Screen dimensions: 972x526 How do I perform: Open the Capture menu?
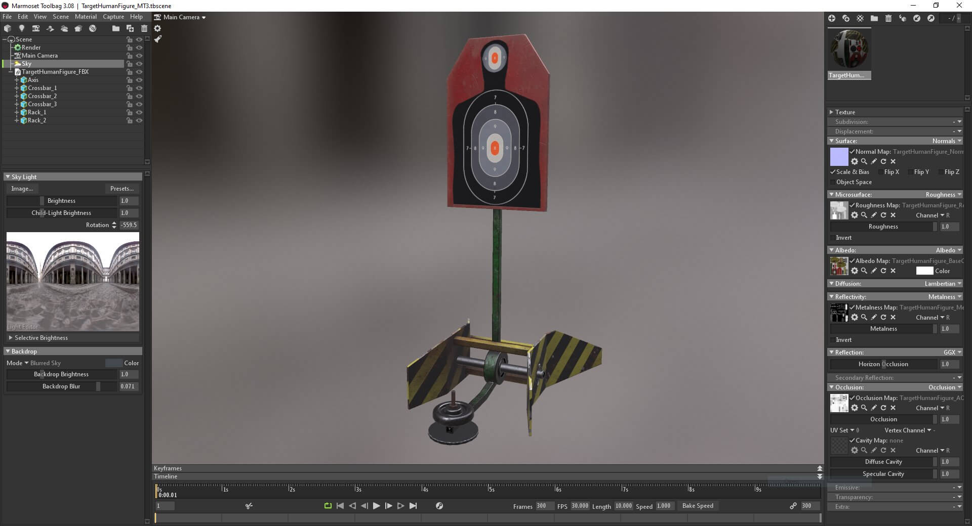[113, 17]
